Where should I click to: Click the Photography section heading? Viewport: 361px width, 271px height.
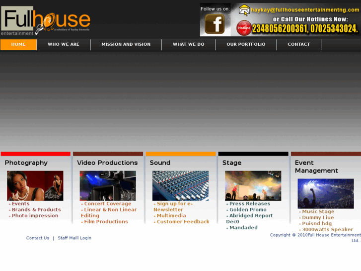[26, 163]
